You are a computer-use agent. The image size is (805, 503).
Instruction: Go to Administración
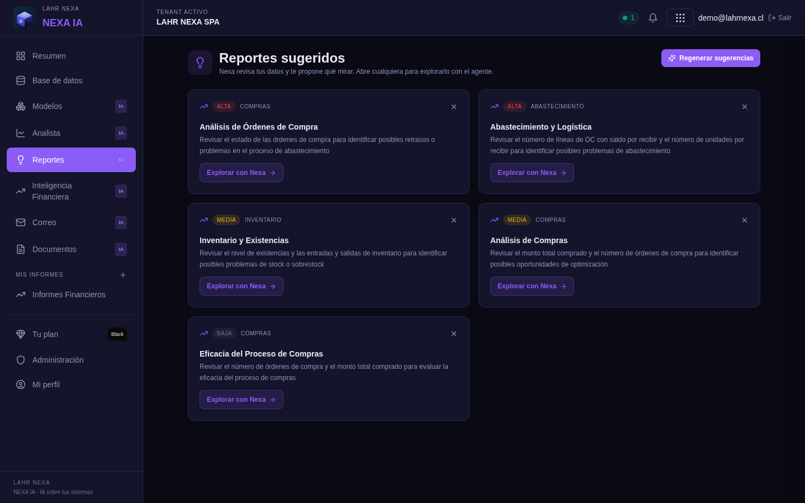pyautogui.click(x=71, y=360)
